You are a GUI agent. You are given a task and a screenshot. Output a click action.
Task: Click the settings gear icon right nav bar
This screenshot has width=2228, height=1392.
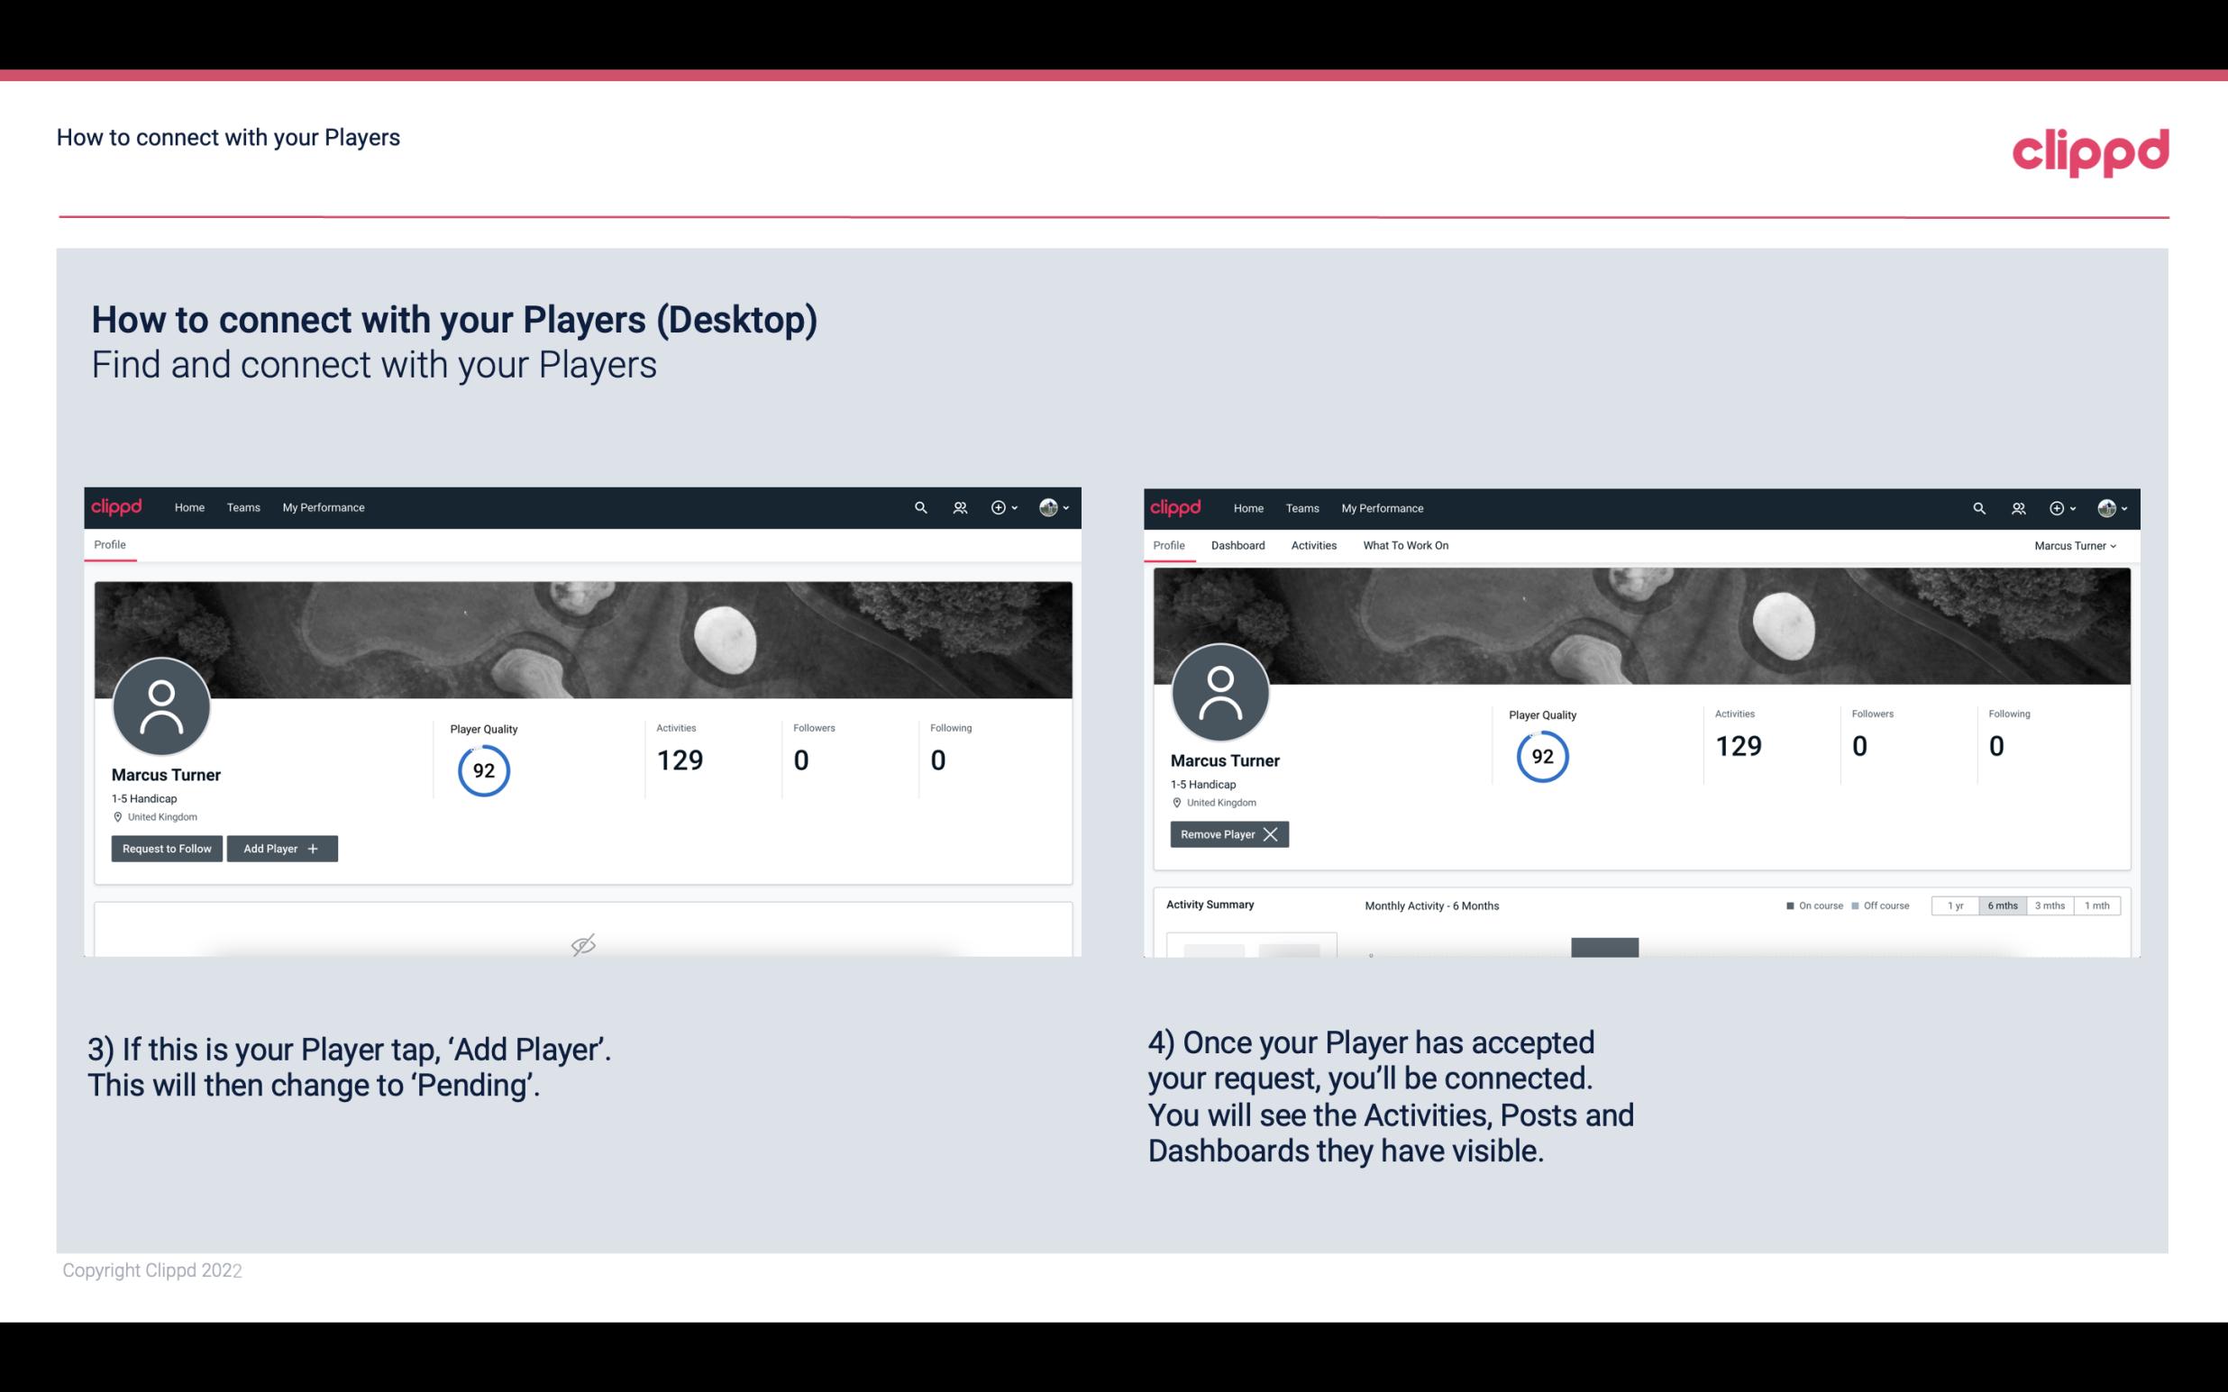(x=2058, y=506)
